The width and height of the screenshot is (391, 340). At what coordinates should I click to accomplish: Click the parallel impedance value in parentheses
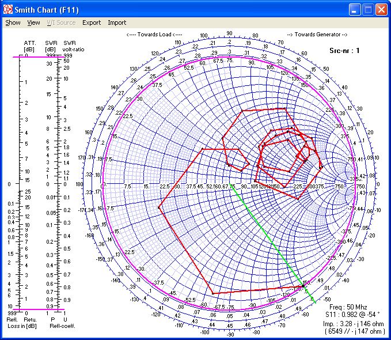pyautogui.click(x=354, y=331)
